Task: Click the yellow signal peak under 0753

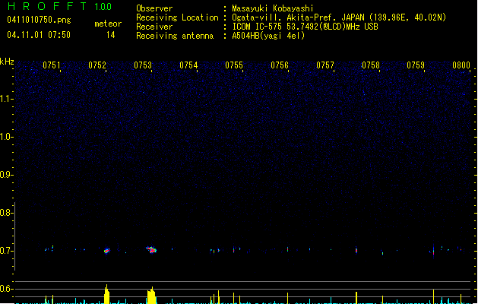Action: [152, 296]
